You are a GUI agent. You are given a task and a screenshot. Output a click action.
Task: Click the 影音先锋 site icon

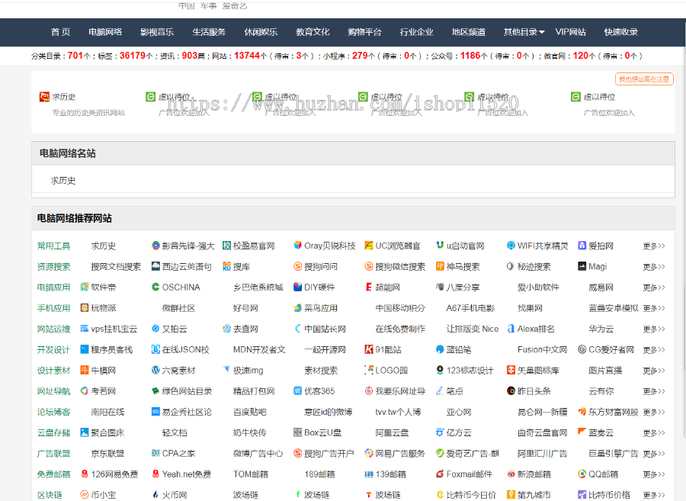pos(155,246)
